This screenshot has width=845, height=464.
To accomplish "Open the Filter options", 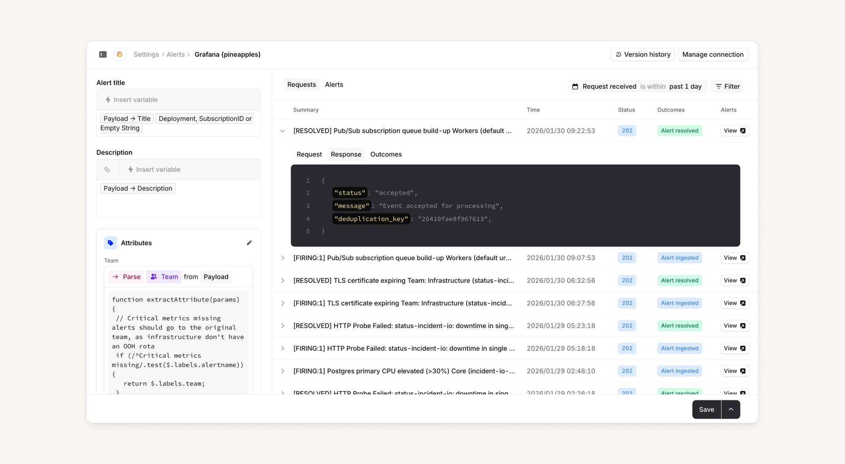I will pyautogui.click(x=728, y=87).
